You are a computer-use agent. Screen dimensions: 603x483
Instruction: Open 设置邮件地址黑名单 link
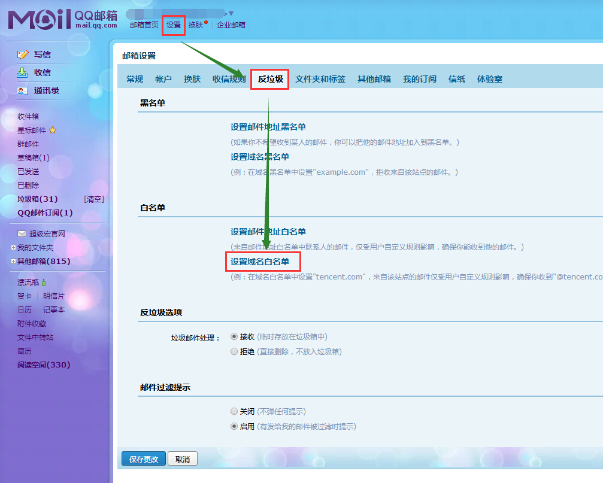268,127
